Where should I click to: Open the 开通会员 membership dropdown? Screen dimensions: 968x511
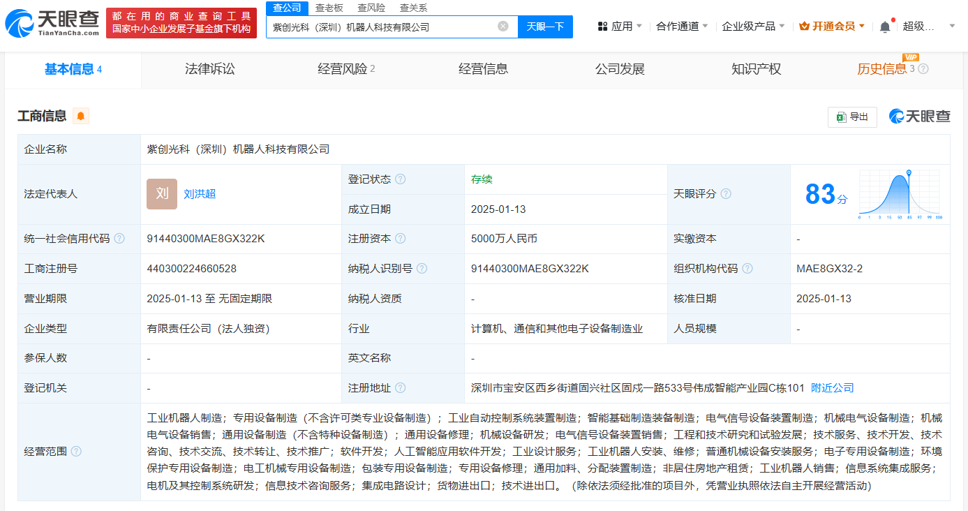(x=832, y=27)
